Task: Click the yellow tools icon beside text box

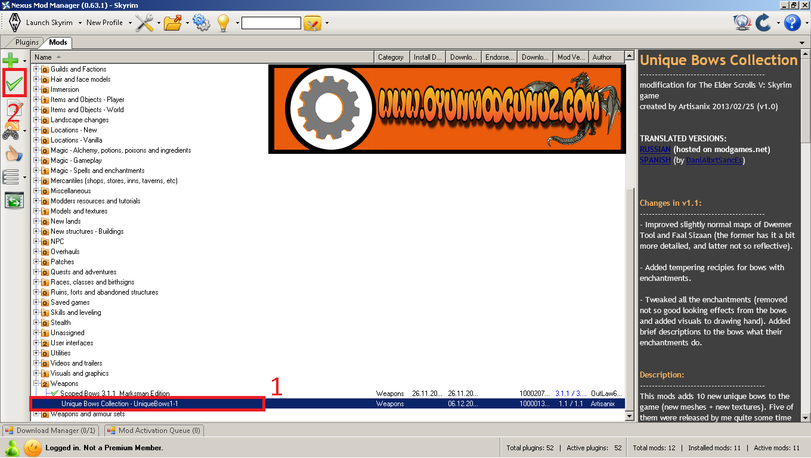Action: [312, 23]
